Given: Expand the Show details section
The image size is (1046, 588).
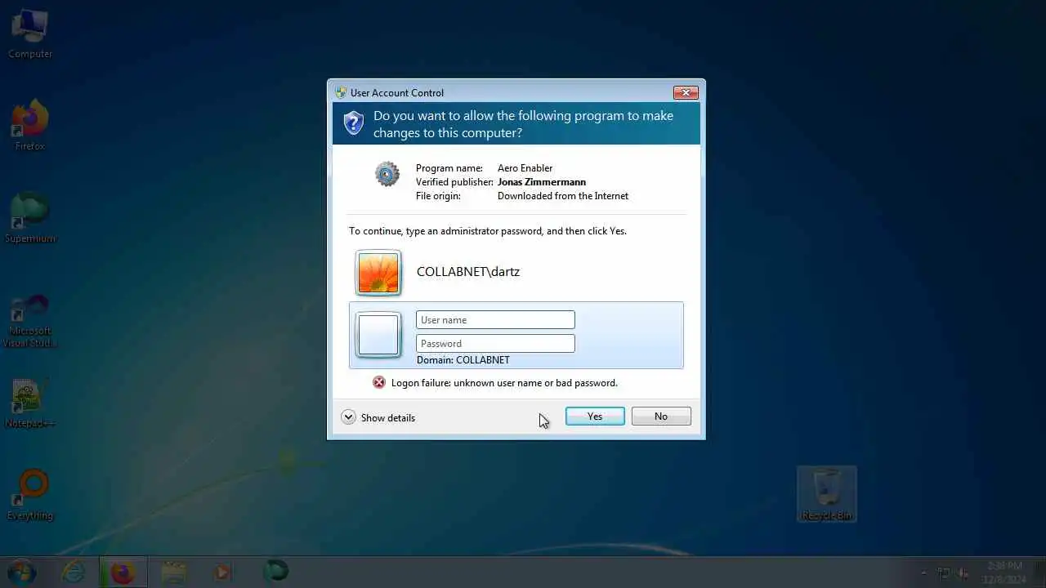Looking at the screenshot, I should tap(378, 417).
